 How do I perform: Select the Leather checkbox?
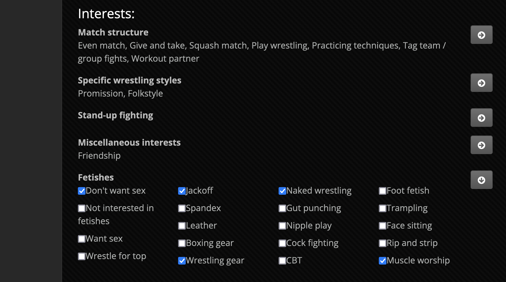tap(182, 226)
